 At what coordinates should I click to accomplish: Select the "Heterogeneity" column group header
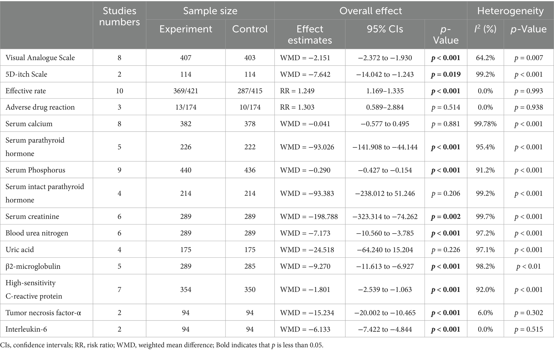(x=510, y=11)
